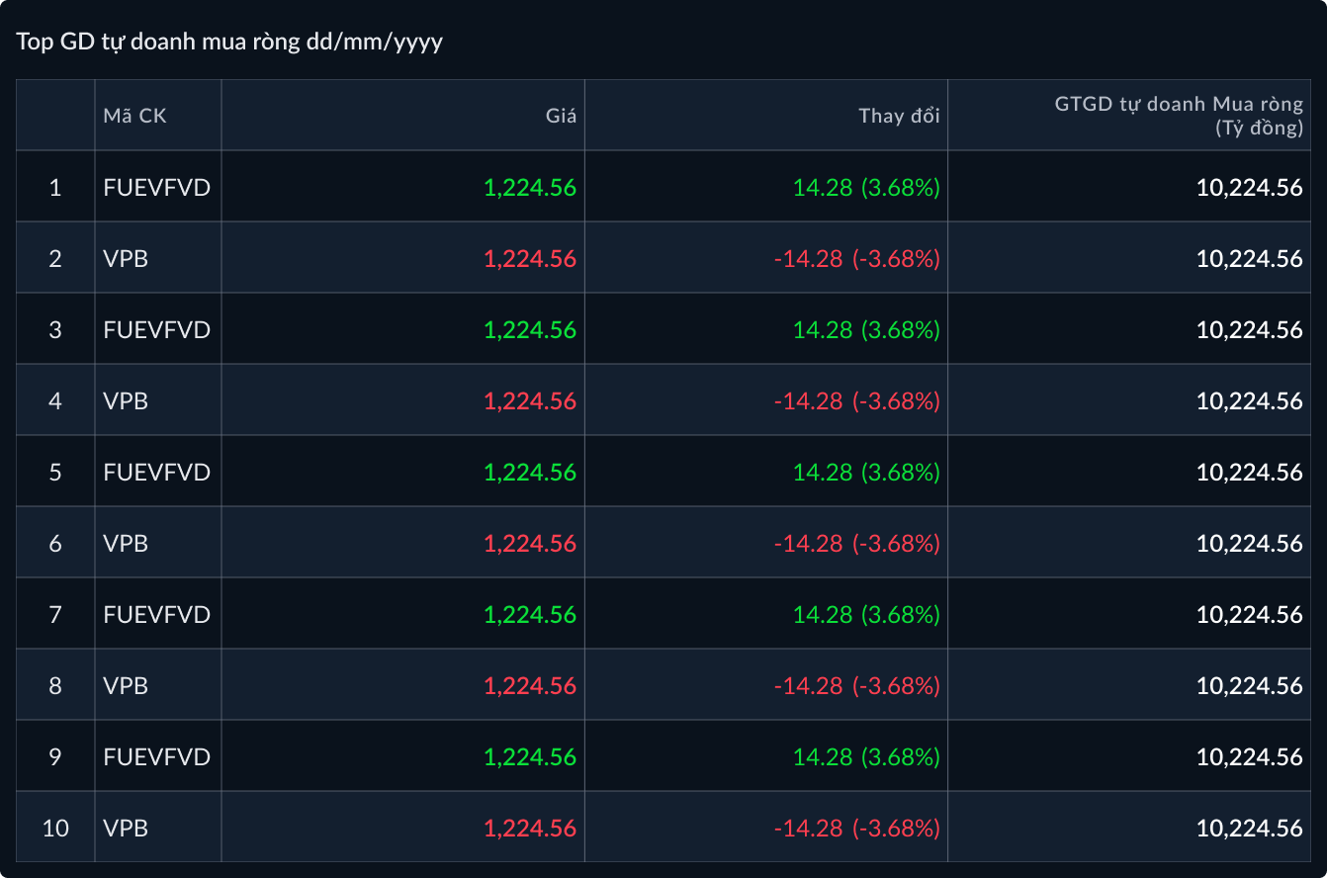Image resolution: width=1327 pixels, height=878 pixels.
Task: Select FUEVFVD ticker in row 9
Action: [156, 756]
